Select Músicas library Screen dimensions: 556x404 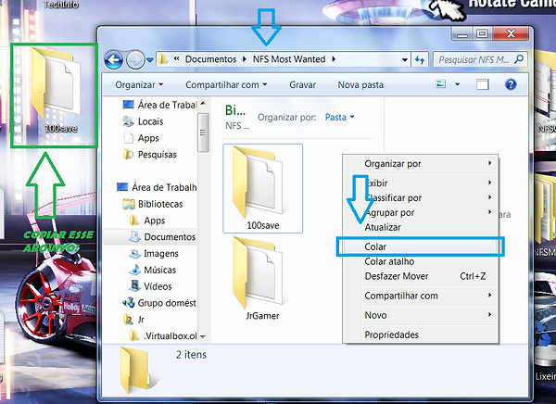(152, 270)
